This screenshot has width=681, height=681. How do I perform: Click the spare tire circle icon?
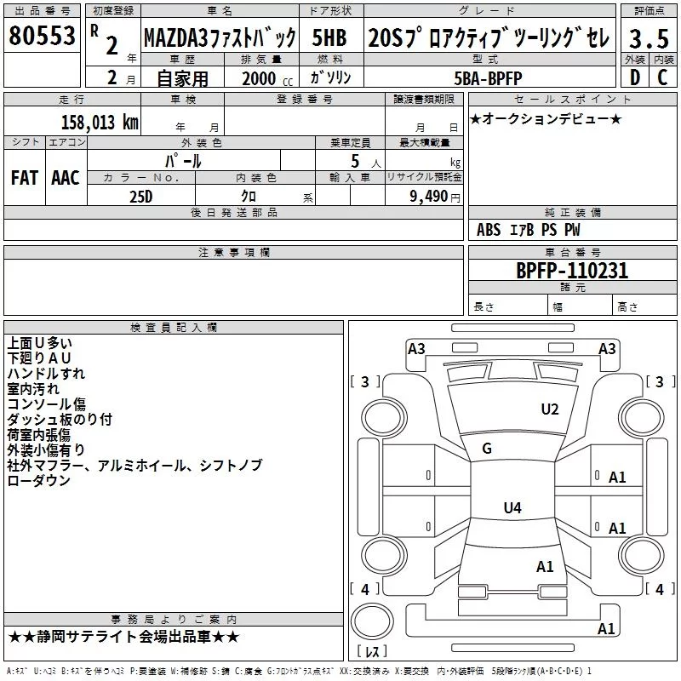[372, 621]
